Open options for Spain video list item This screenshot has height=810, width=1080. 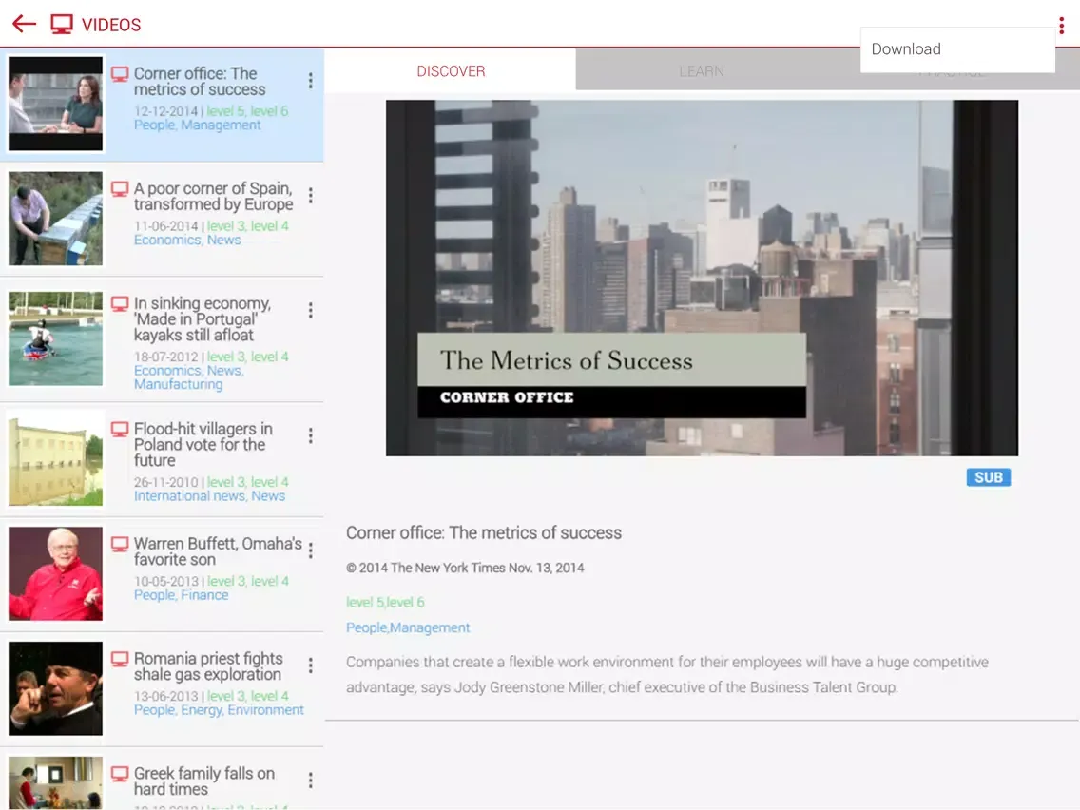(x=310, y=196)
